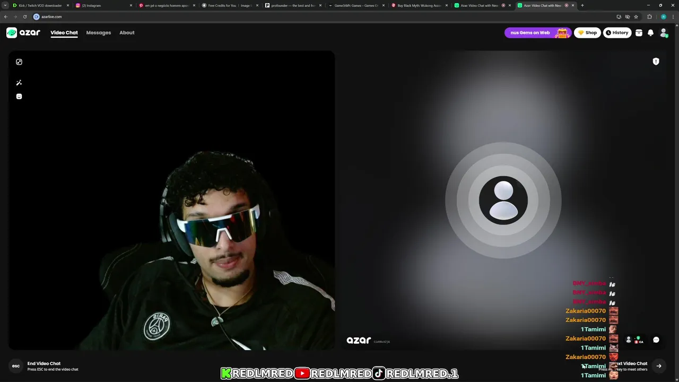Open the Video Chat tab
The height and width of the screenshot is (382, 679).
[x=64, y=33]
